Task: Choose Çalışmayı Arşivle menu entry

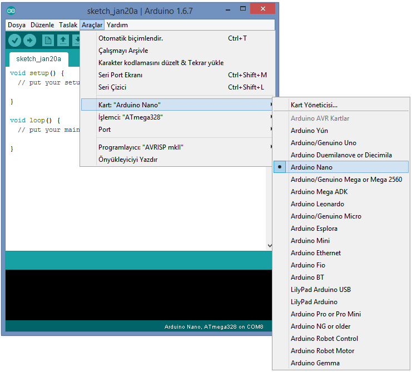Action: click(x=178, y=51)
